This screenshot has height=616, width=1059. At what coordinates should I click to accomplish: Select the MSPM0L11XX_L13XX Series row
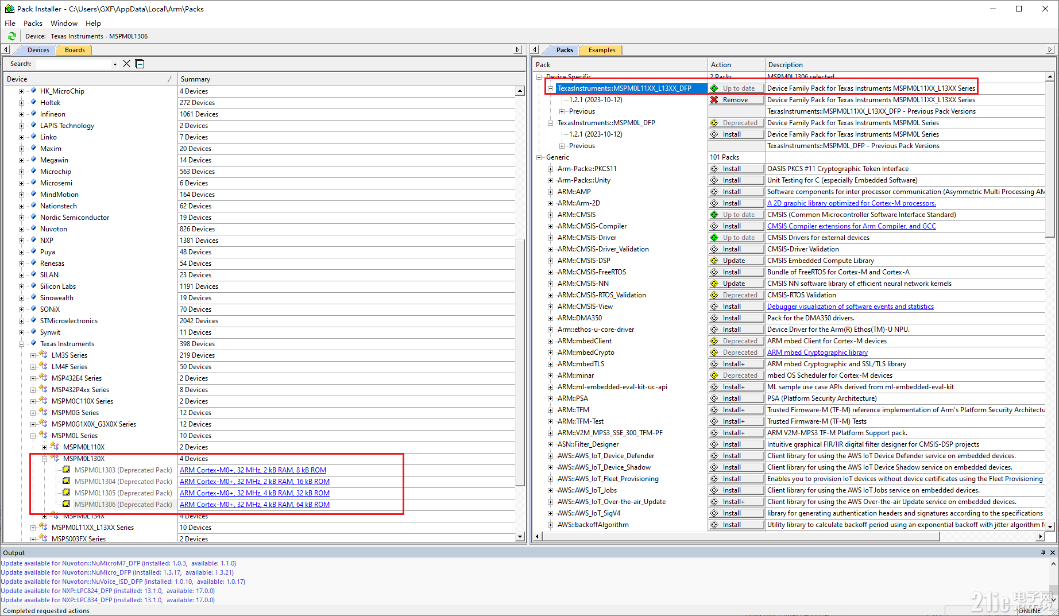point(260,528)
